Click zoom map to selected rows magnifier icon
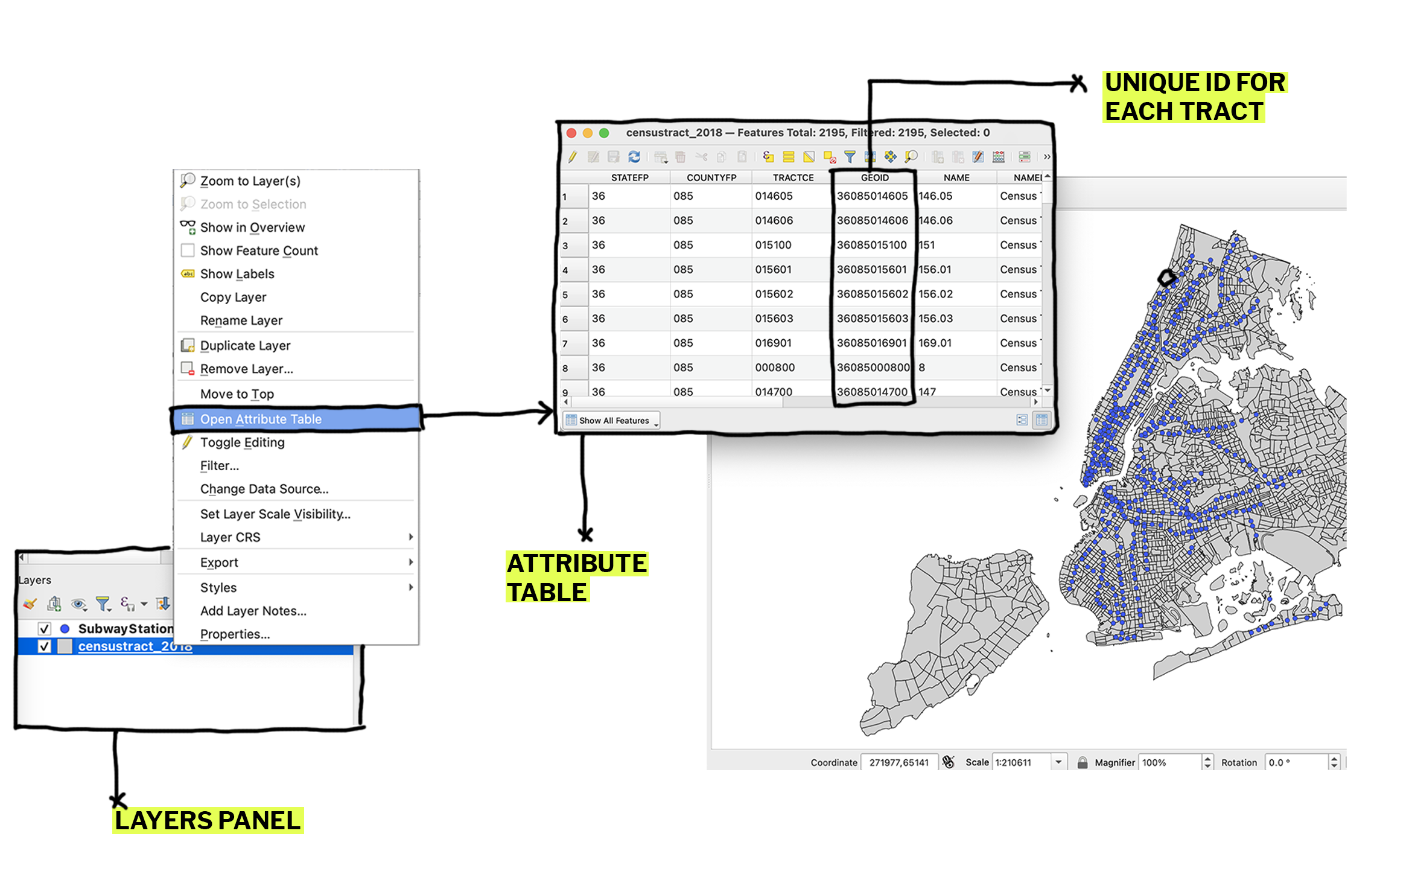 (911, 157)
